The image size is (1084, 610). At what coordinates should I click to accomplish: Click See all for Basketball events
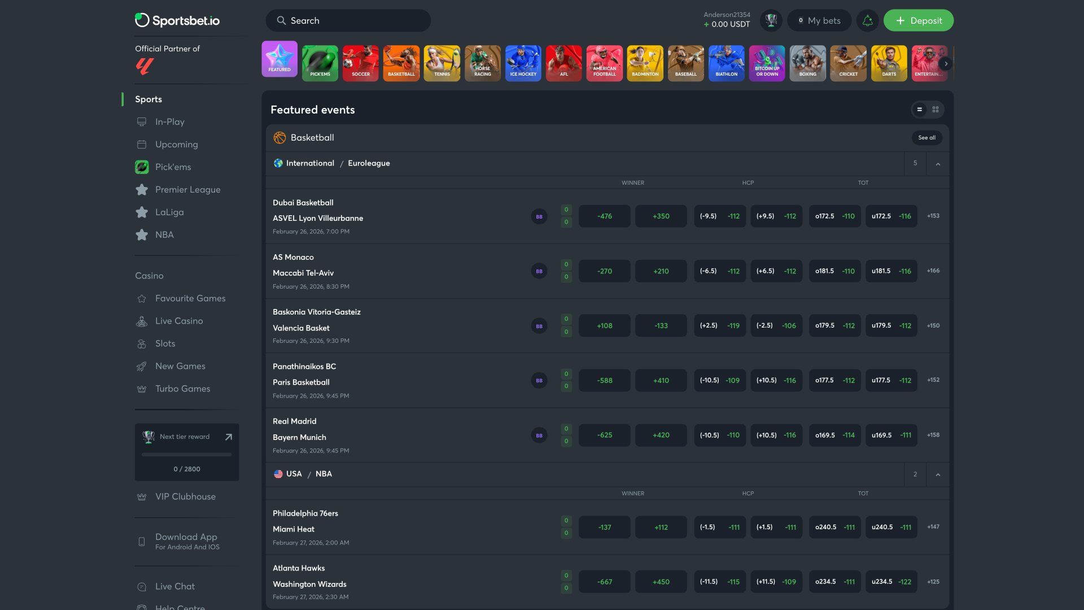[x=926, y=137]
